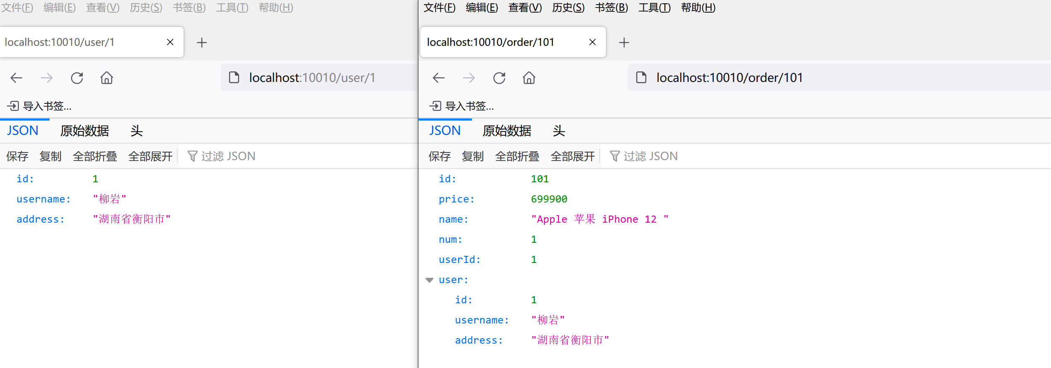Click forward arrow in user/1 window
The height and width of the screenshot is (368, 1051).
47,78
